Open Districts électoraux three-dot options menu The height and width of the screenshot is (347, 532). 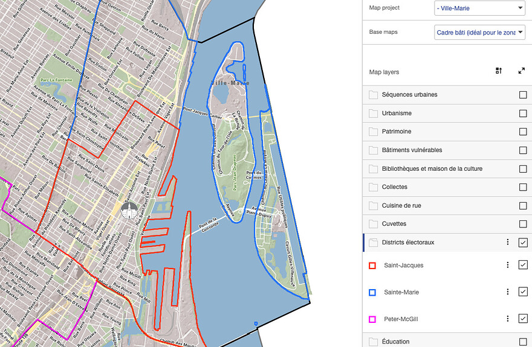[508, 243]
